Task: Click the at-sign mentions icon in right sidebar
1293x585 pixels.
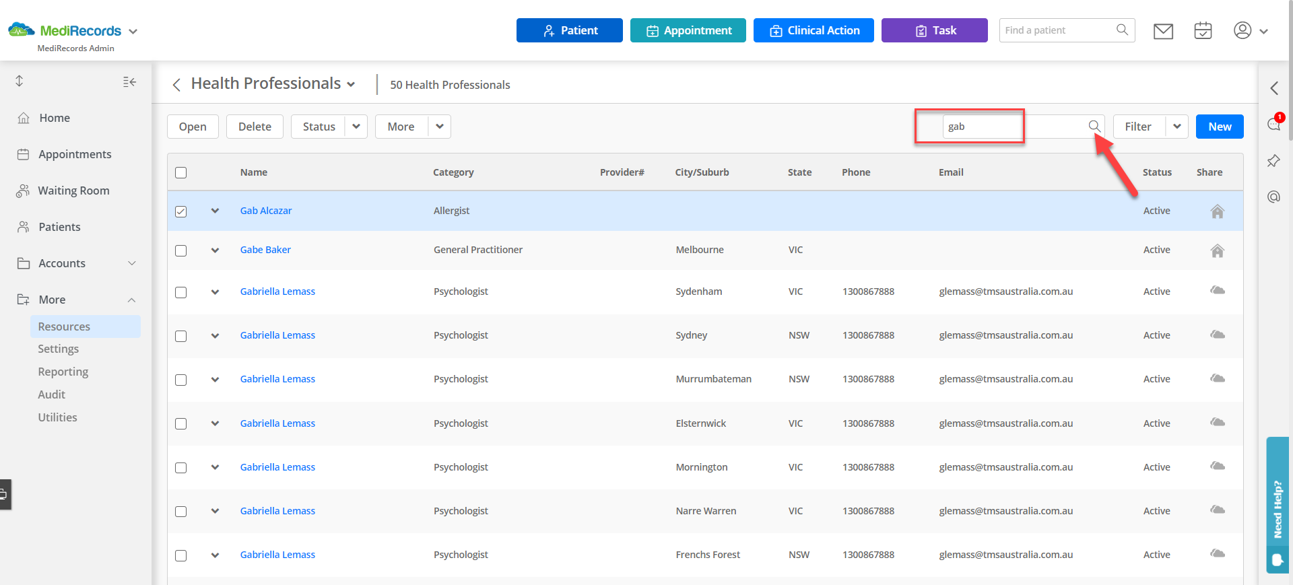Action: pyautogui.click(x=1273, y=197)
